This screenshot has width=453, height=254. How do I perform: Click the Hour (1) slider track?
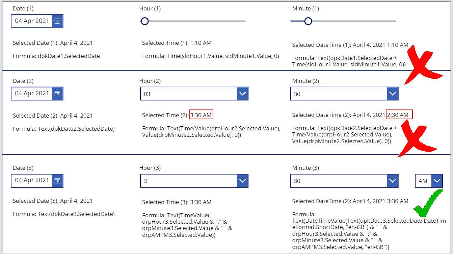pos(193,21)
